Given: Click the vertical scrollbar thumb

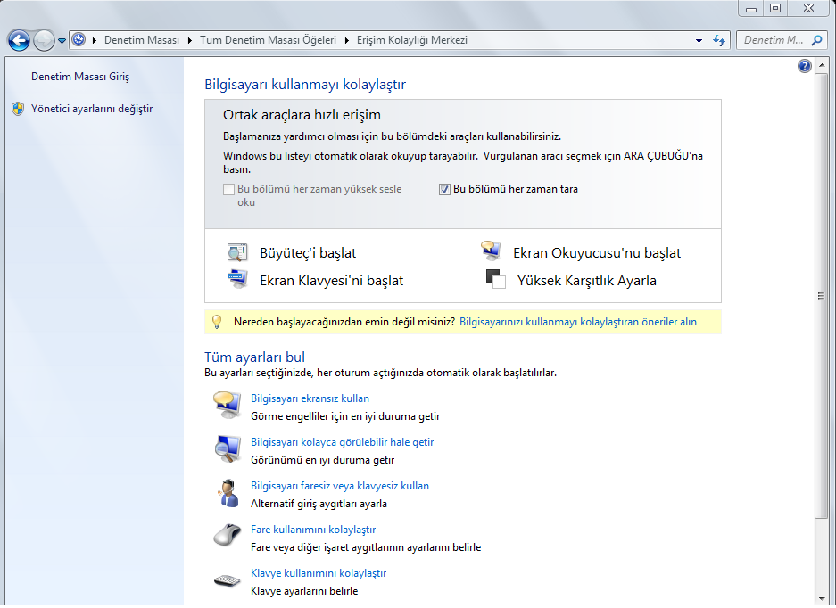Looking at the screenshot, I should (821, 296).
